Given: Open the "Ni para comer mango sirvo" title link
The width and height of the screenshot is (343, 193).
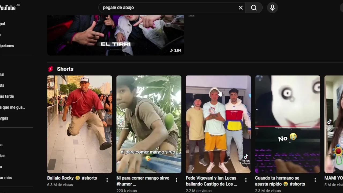Looking at the screenshot, I should pos(143,181).
